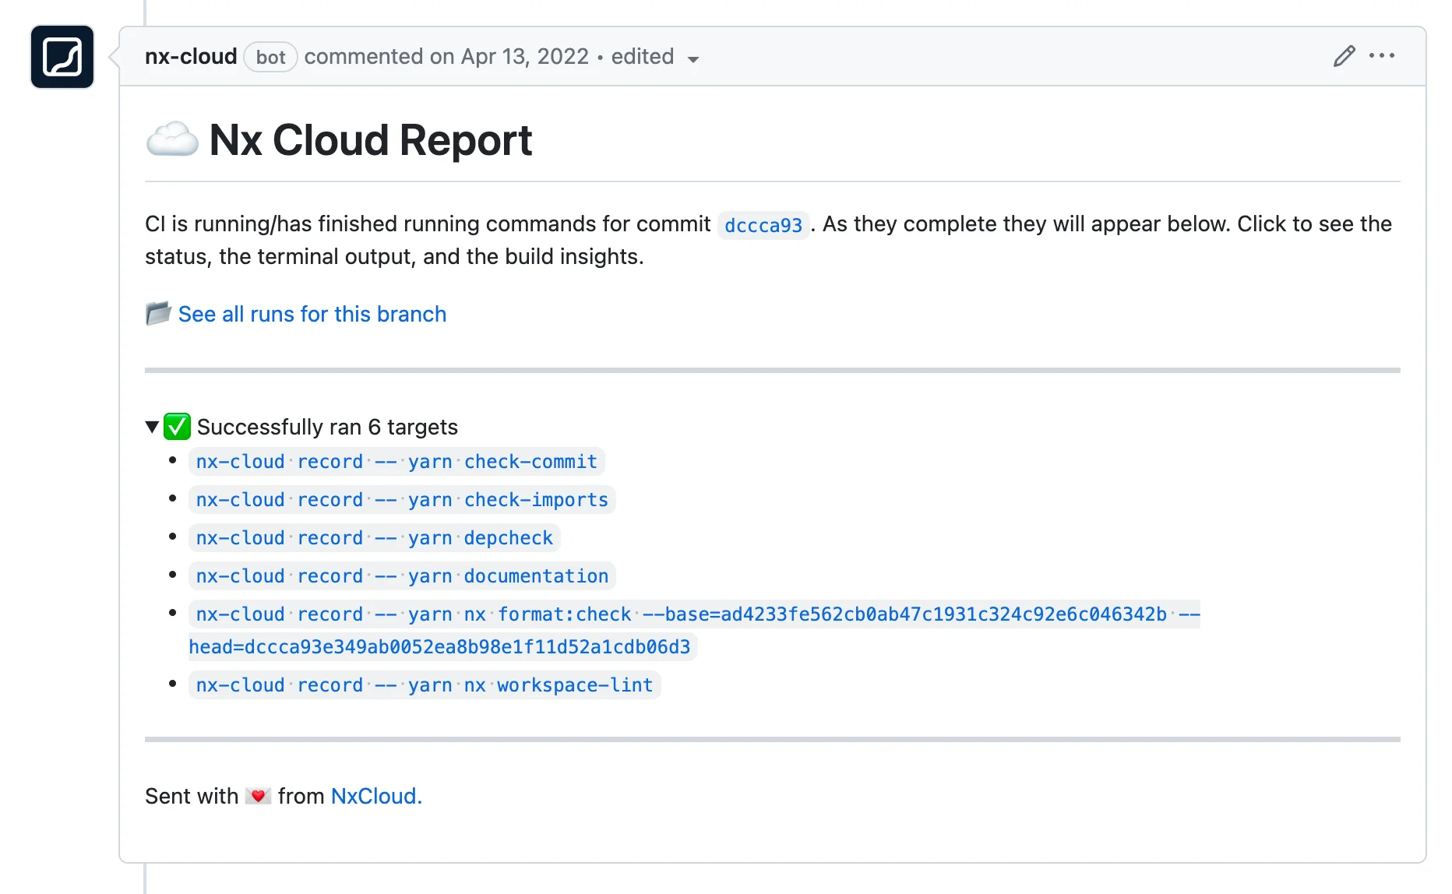Expand details of the edited comment marker

pyautogui.click(x=642, y=56)
